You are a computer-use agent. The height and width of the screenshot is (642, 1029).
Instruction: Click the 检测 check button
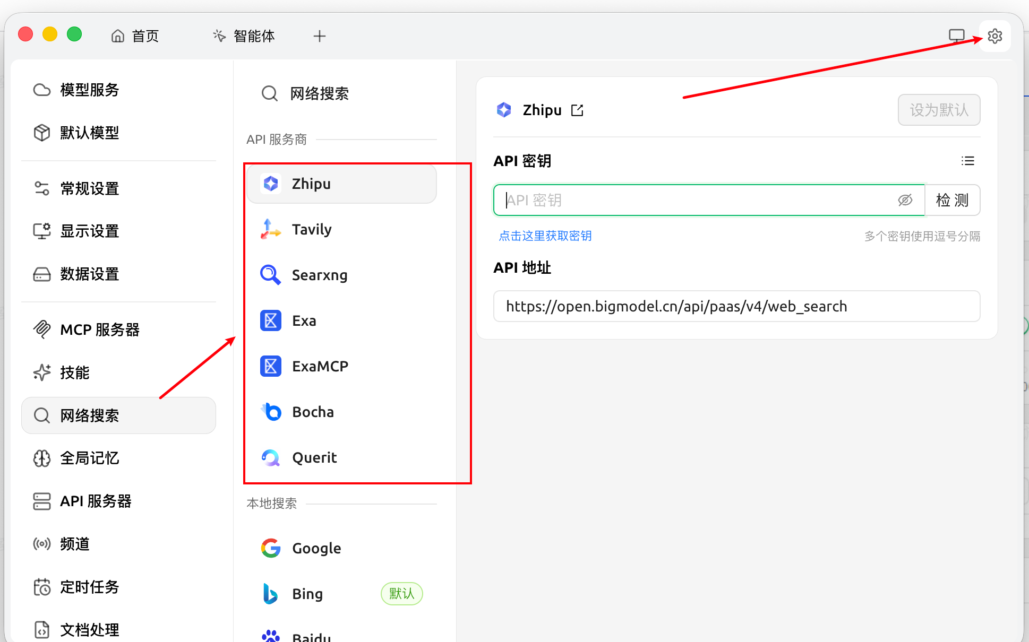(953, 200)
